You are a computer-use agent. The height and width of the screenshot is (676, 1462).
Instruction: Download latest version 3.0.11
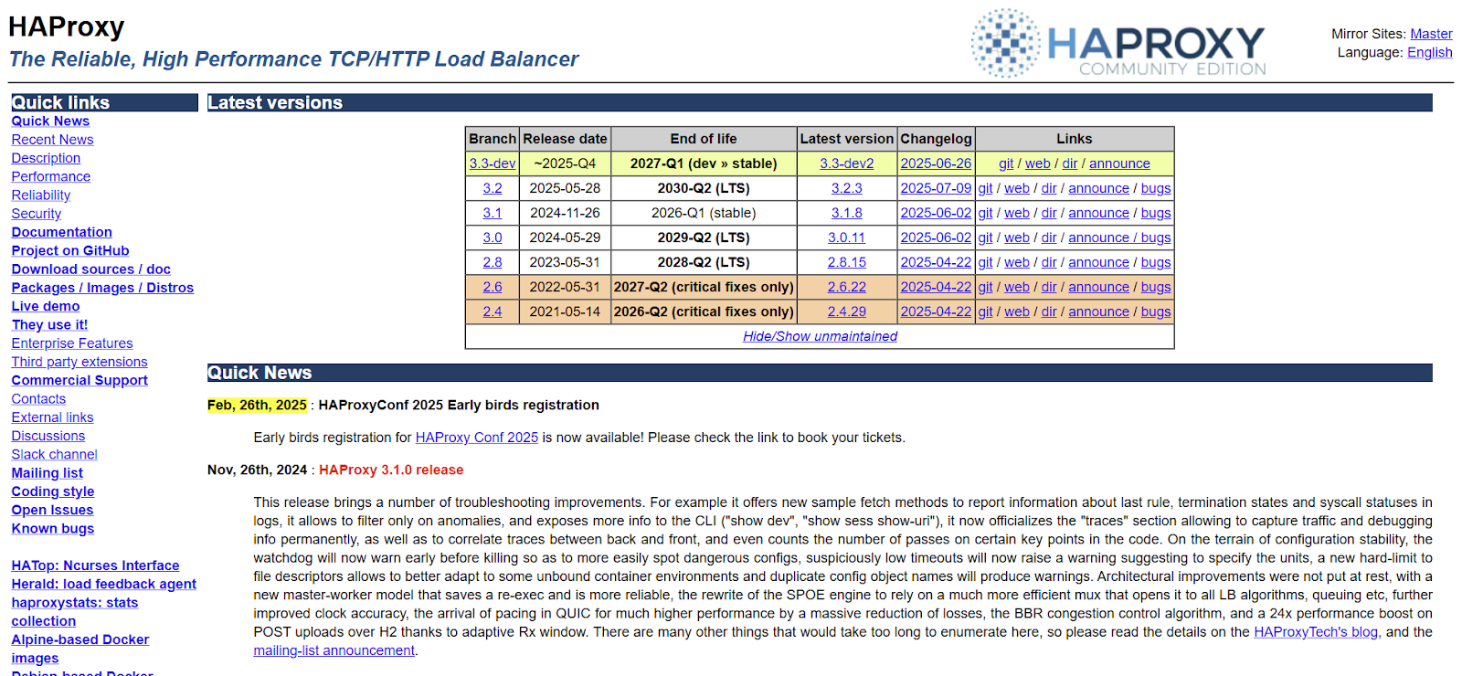tap(846, 238)
